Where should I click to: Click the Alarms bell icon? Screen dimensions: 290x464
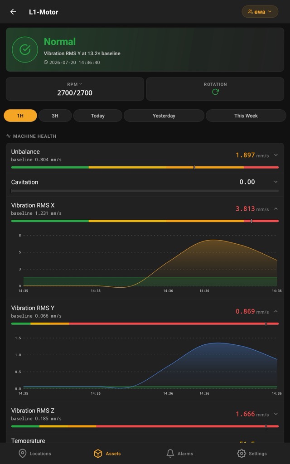point(170,453)
